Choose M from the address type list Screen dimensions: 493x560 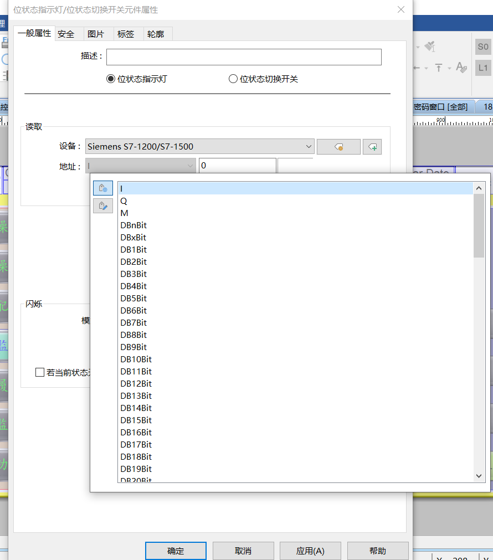click(x=124, y=213)
